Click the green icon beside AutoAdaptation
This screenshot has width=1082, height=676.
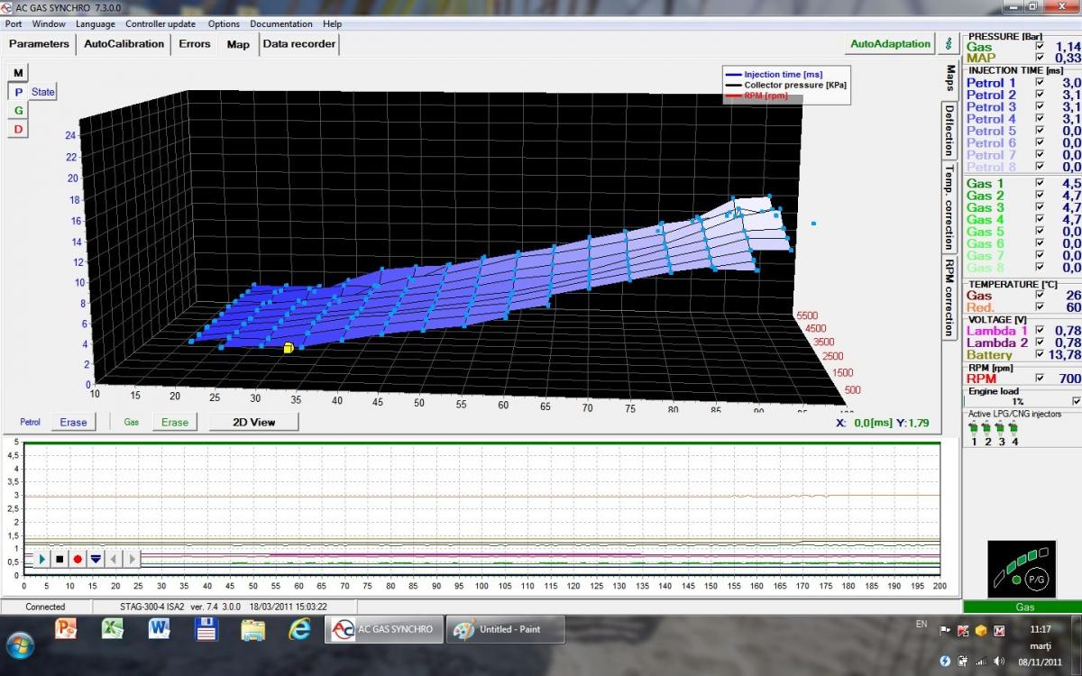(948, 43)
